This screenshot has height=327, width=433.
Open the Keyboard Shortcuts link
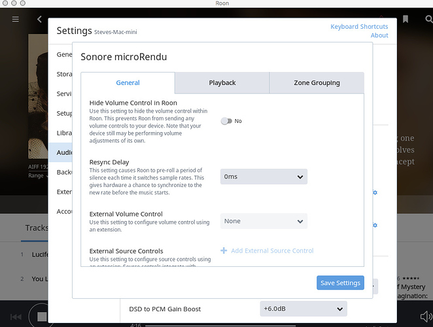click(x=359, y=27)
